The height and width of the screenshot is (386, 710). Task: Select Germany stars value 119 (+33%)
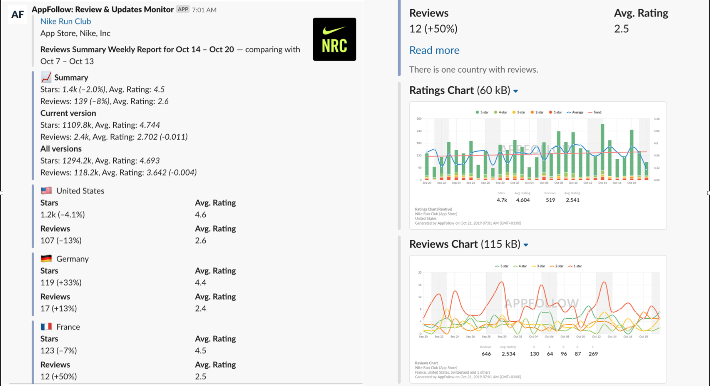click(x=61, y=282)
